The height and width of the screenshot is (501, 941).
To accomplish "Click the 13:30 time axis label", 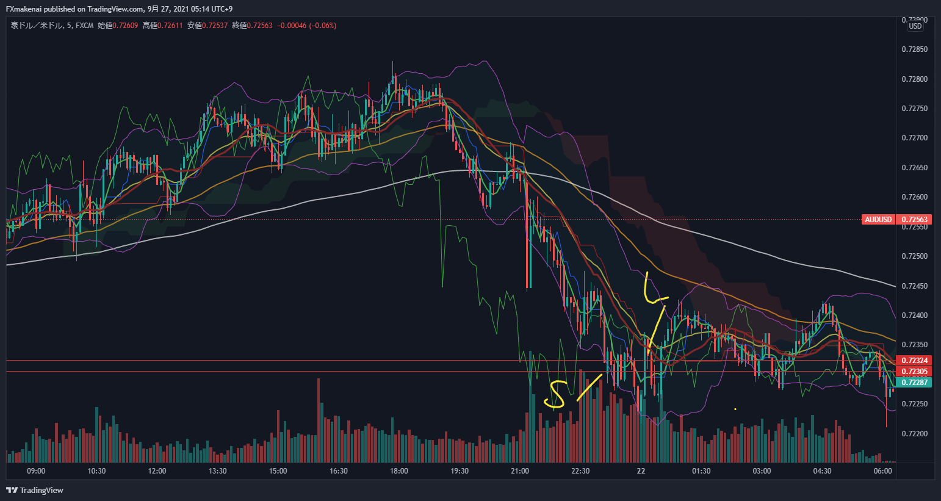I will [x=217, y=471].
